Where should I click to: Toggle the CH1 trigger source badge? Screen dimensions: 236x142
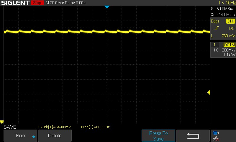(x=230, y=21)
